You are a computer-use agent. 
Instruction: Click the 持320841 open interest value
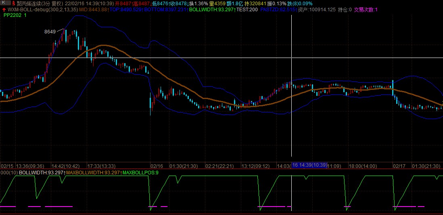(x=256, y=3)
